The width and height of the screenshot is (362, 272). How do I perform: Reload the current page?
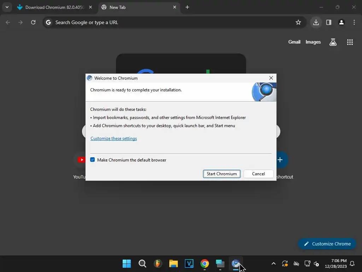(33, 22)
